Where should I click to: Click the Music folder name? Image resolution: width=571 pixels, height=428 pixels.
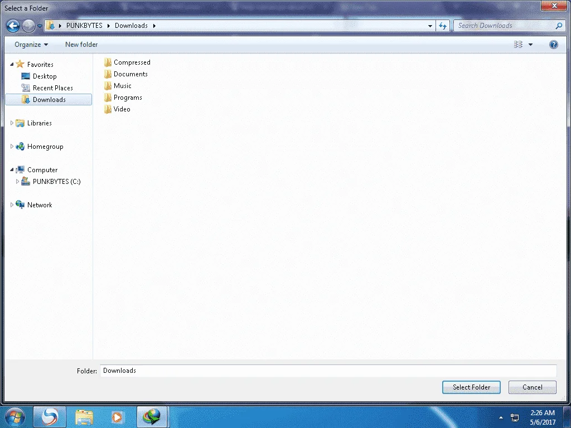122,85
